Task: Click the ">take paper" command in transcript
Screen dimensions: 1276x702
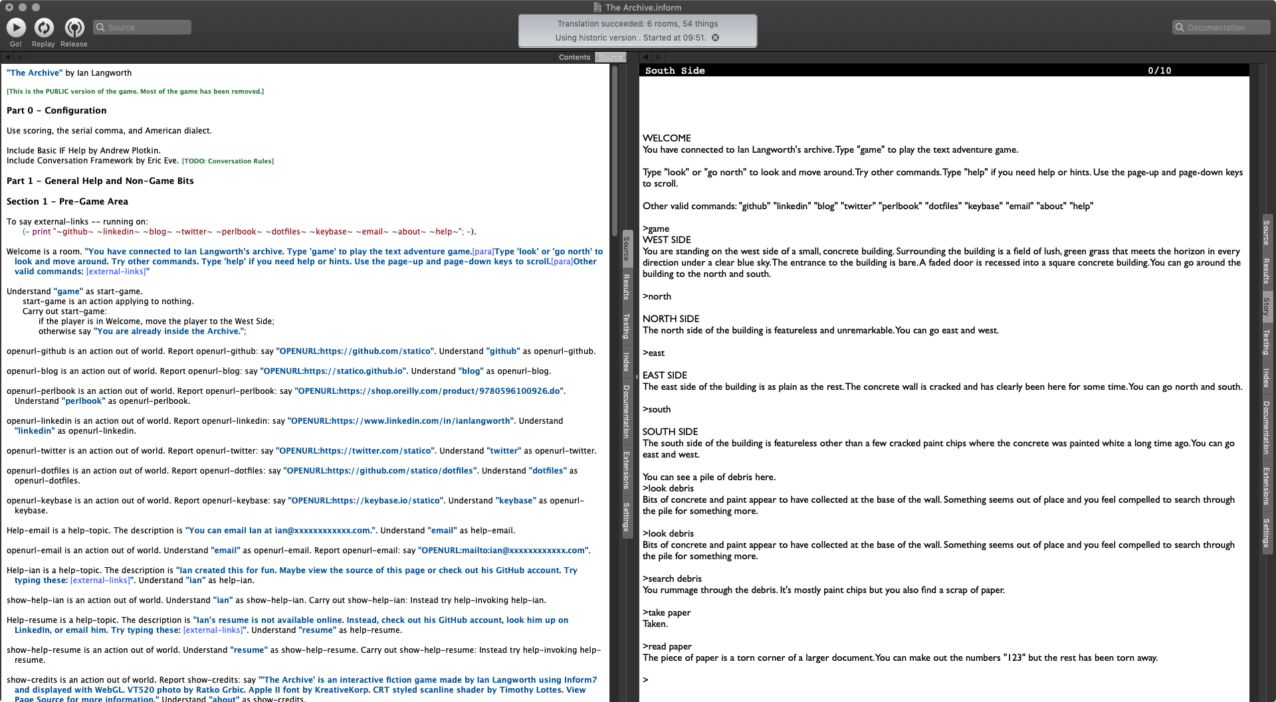Action: point(667,612)
